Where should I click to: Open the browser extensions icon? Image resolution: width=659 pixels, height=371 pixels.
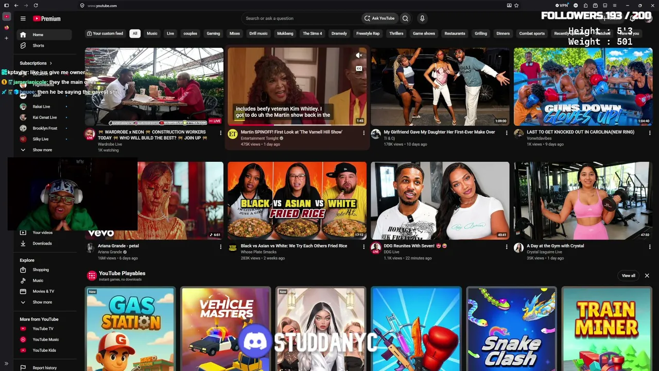(x=585, y=6)
